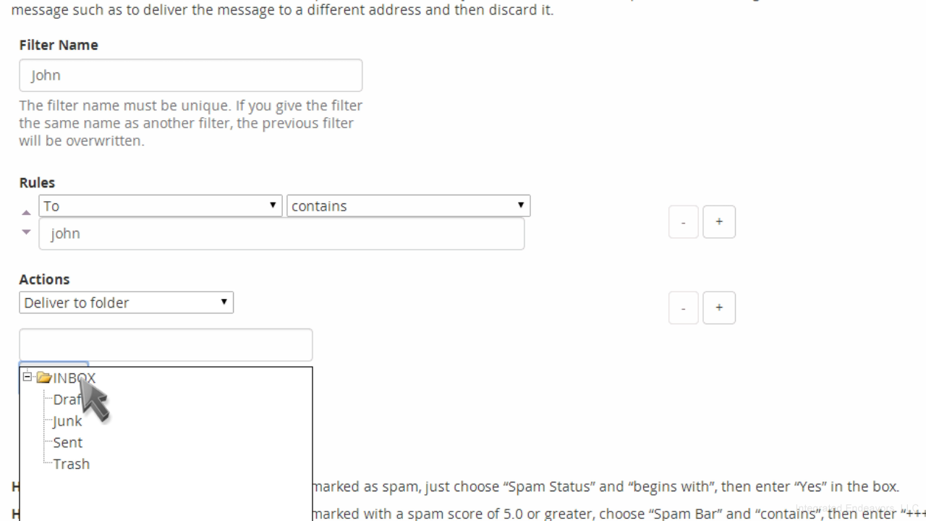Screen dimensions: 926x521
Task: Add a new rule with the plus button
Action: click(719, 222)
